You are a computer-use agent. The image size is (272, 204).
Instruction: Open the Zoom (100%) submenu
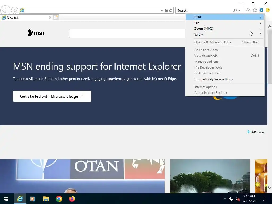point(225,29)
